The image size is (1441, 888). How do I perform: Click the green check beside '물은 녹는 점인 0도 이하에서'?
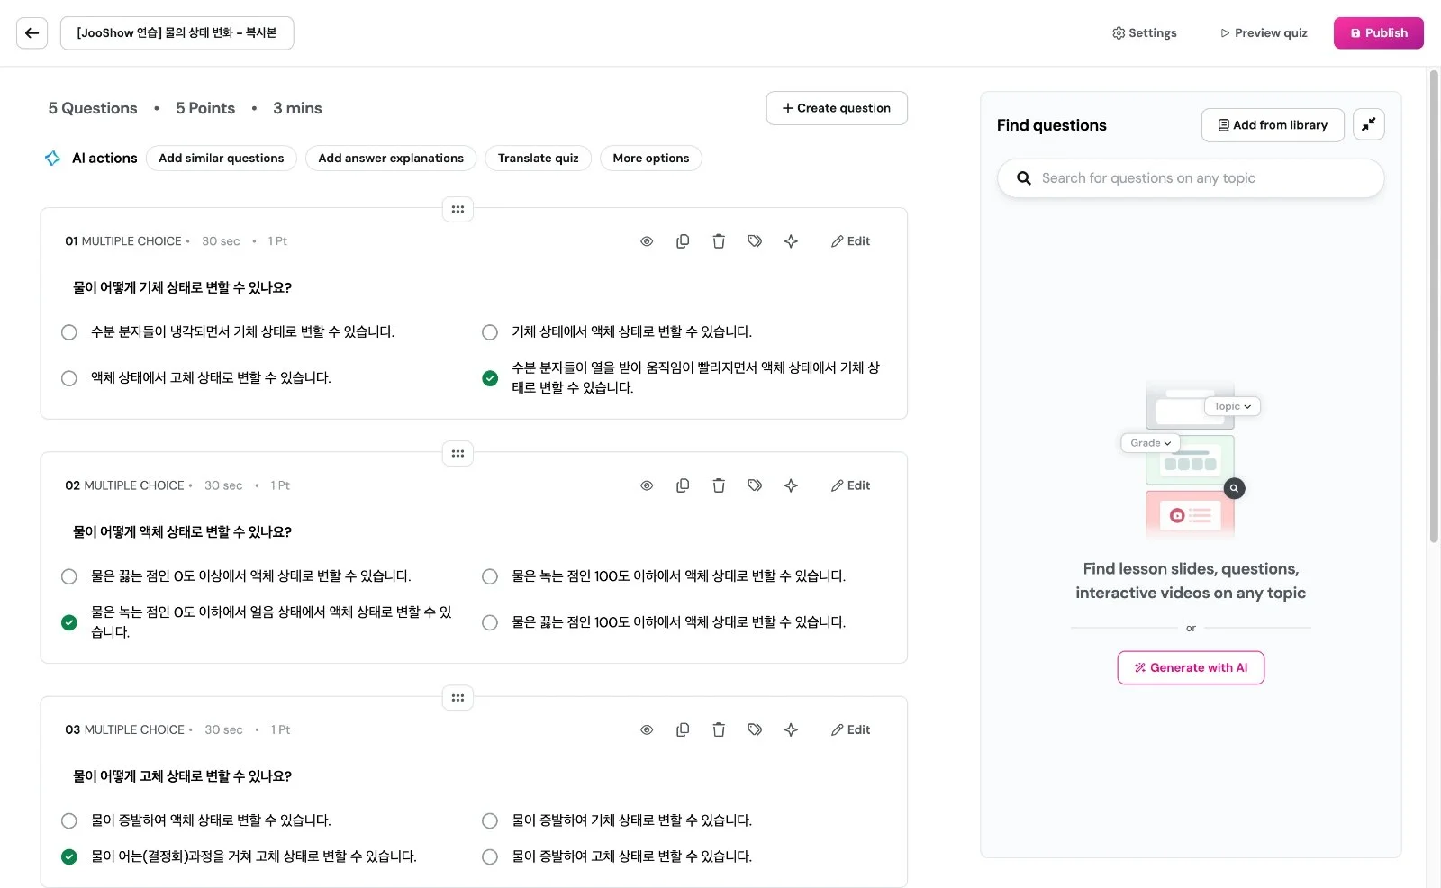pyautogui.click(x=68, y=622)
